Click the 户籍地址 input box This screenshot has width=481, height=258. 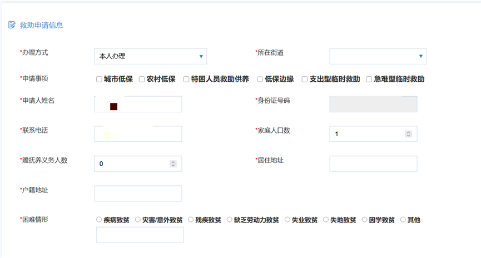tap(138, 193)
